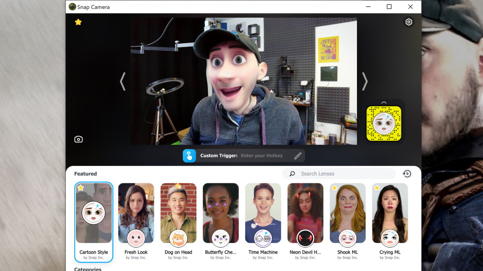This screenshot has height=271, width=483.
Task: Click the blue custom trigger hand icon
Action: pos(189,155)
